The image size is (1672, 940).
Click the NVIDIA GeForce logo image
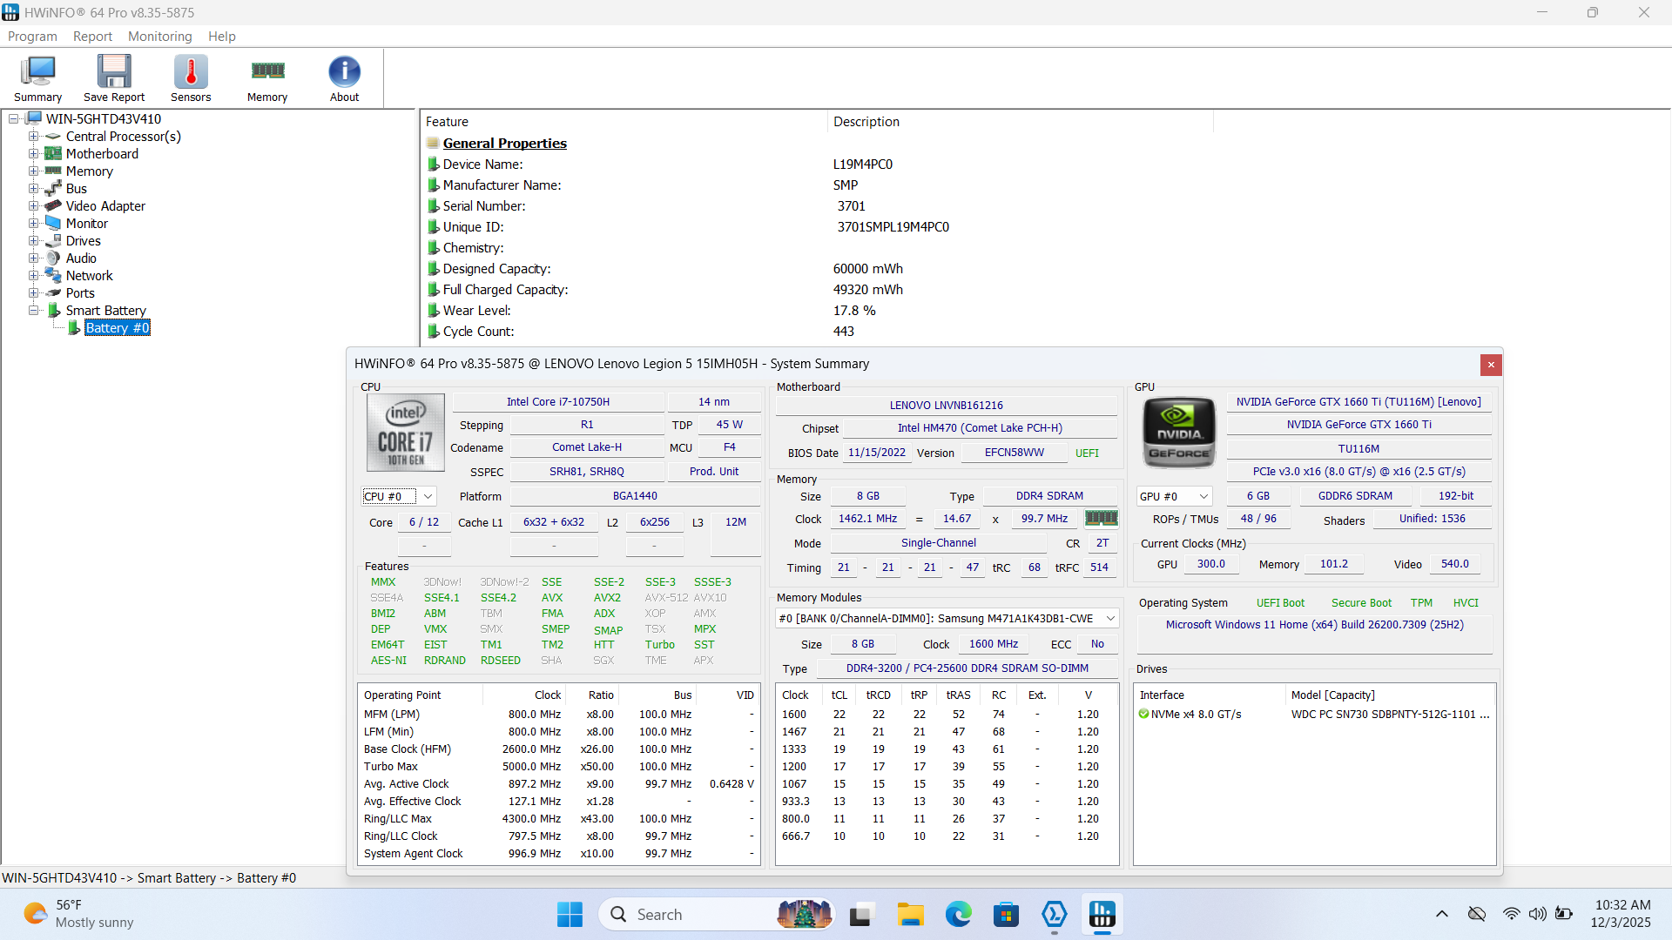(x=1179, y=433)
